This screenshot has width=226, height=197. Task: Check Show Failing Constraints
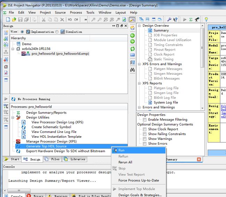click(x=145, y=134)
